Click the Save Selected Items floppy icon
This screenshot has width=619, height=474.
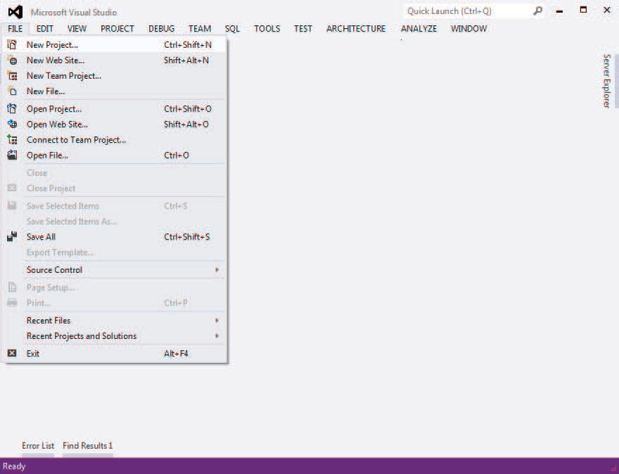pyautogui.click(x=12, y=205)
